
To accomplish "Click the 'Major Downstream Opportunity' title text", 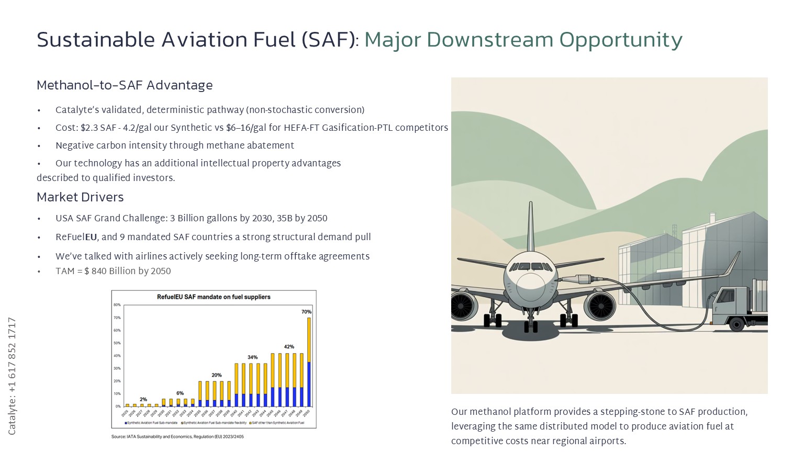I will pyautogui.click(x=523, y=40).
